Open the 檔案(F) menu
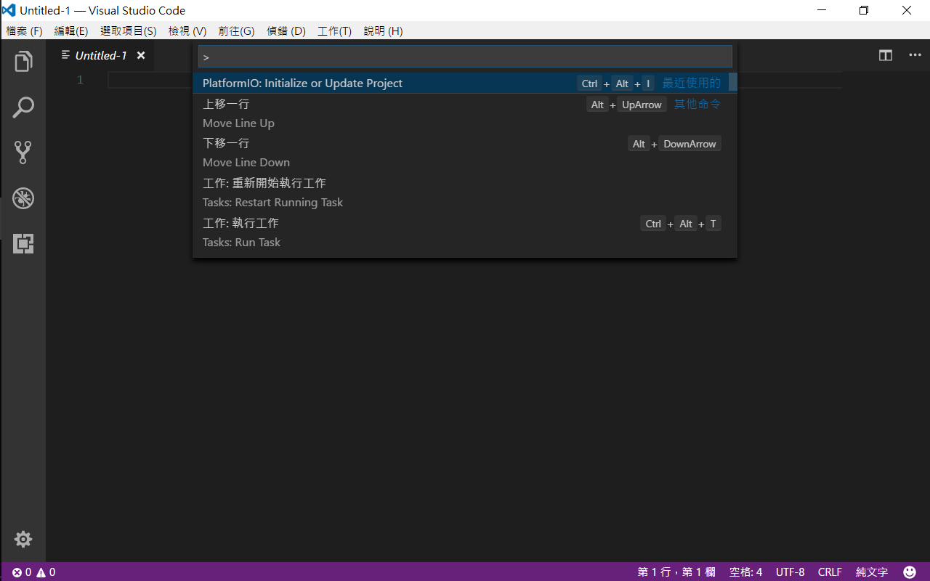Viewport: 930px width, 581px height. point(24,31)
